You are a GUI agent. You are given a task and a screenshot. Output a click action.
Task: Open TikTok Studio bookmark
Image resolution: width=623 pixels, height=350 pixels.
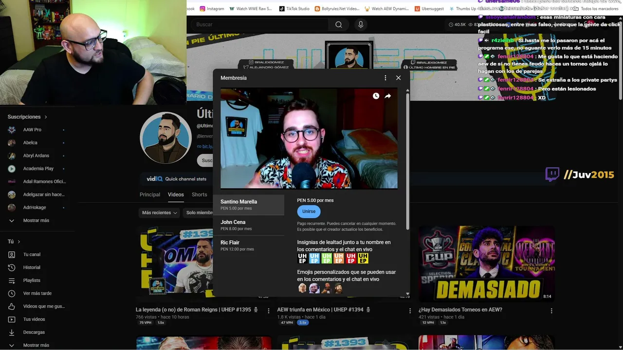[294, 9]
